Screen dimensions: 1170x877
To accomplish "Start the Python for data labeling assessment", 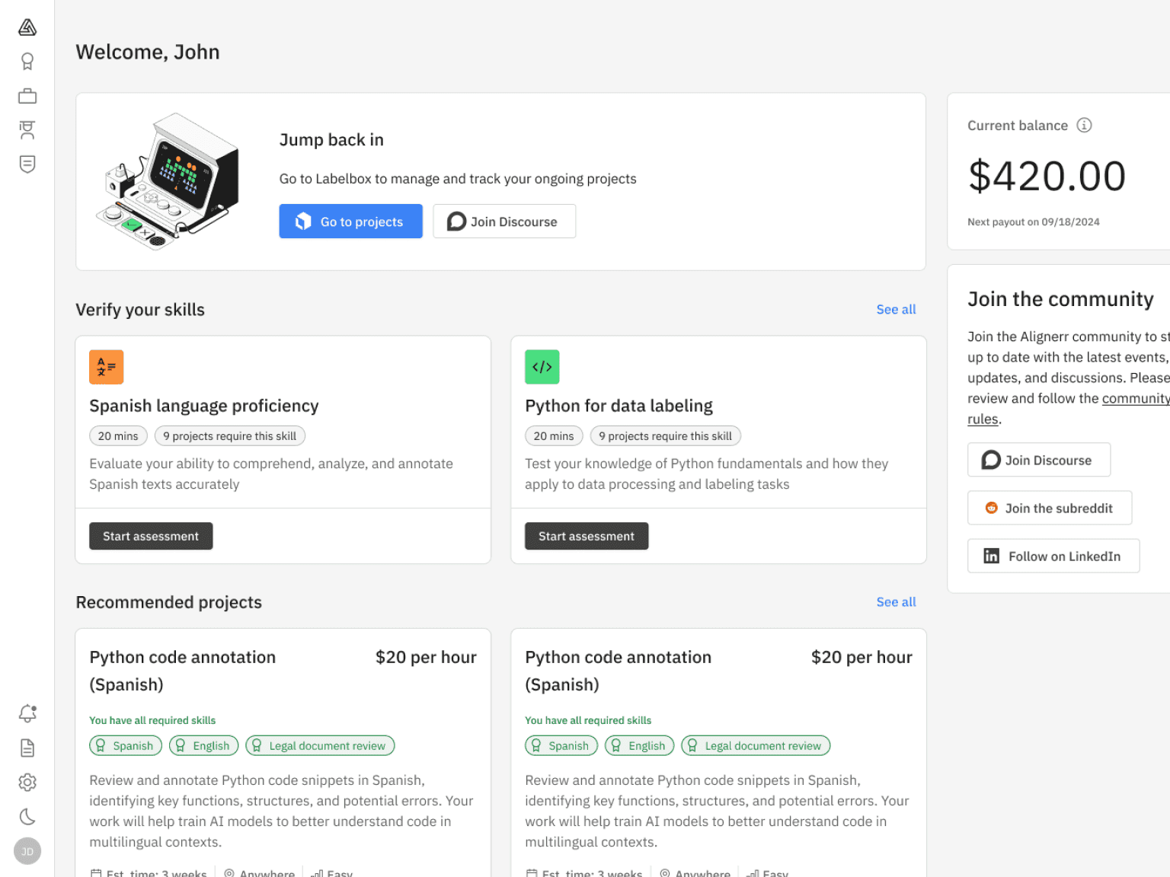I will pos(586,536).
